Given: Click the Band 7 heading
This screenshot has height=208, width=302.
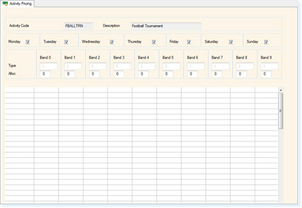Looking at the screenshot, I should (x=217, y=57).
